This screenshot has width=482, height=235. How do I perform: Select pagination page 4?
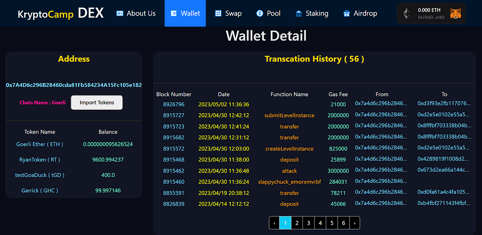(x=320, y=223)
